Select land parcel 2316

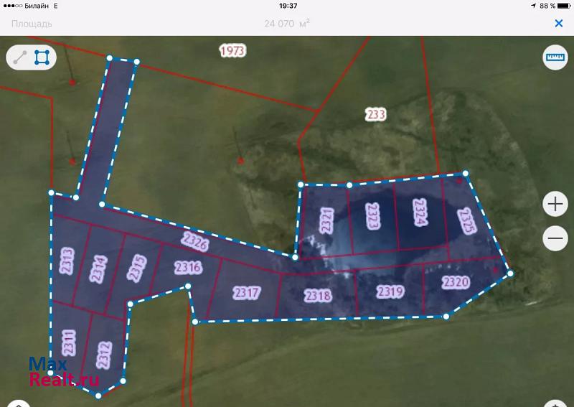click(188, 267)
